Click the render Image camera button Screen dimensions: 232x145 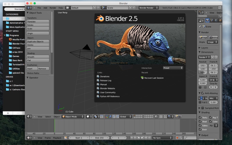pyautogui.click(x=203, y=37)
